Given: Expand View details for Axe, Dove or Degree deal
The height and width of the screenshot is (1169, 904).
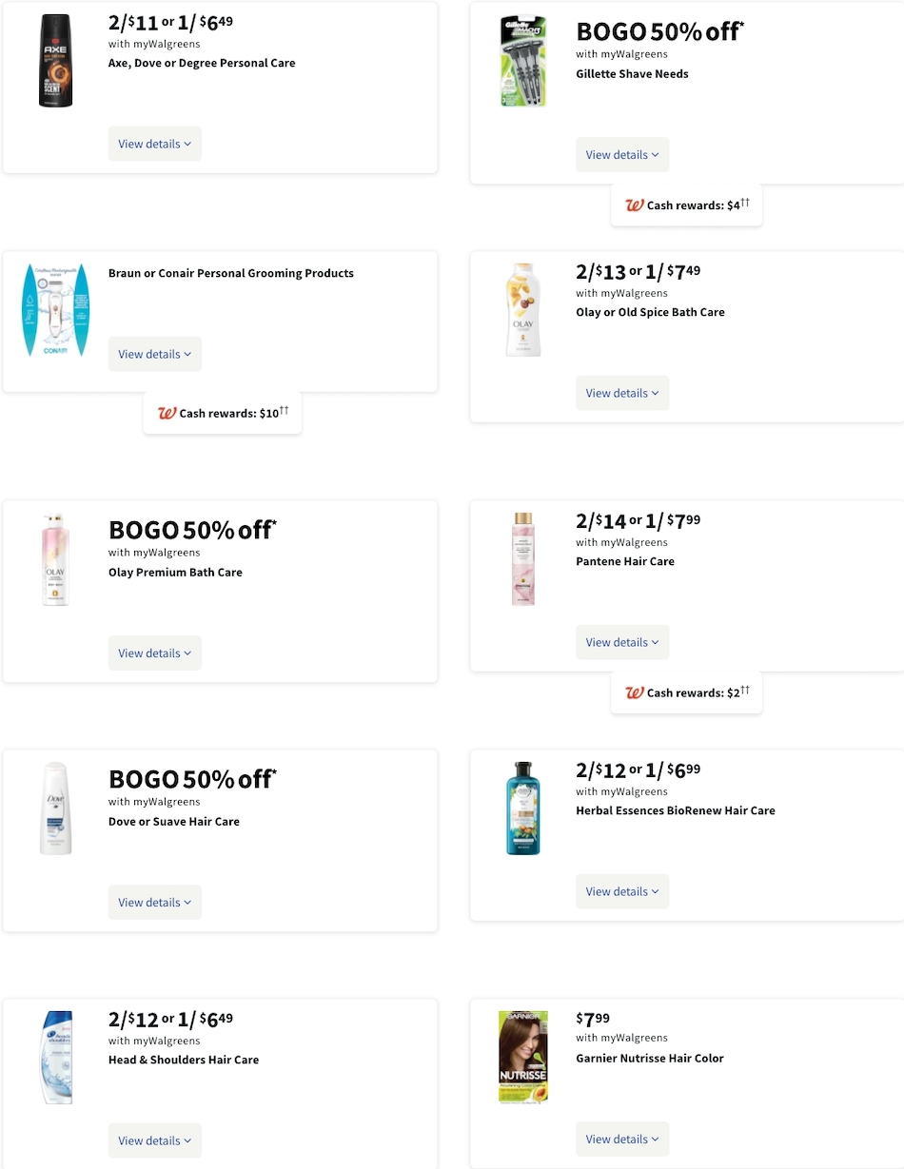Looking at the screenshot, I should pos(154,144).
